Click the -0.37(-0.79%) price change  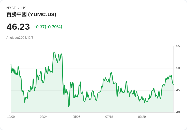coord(48,27)
